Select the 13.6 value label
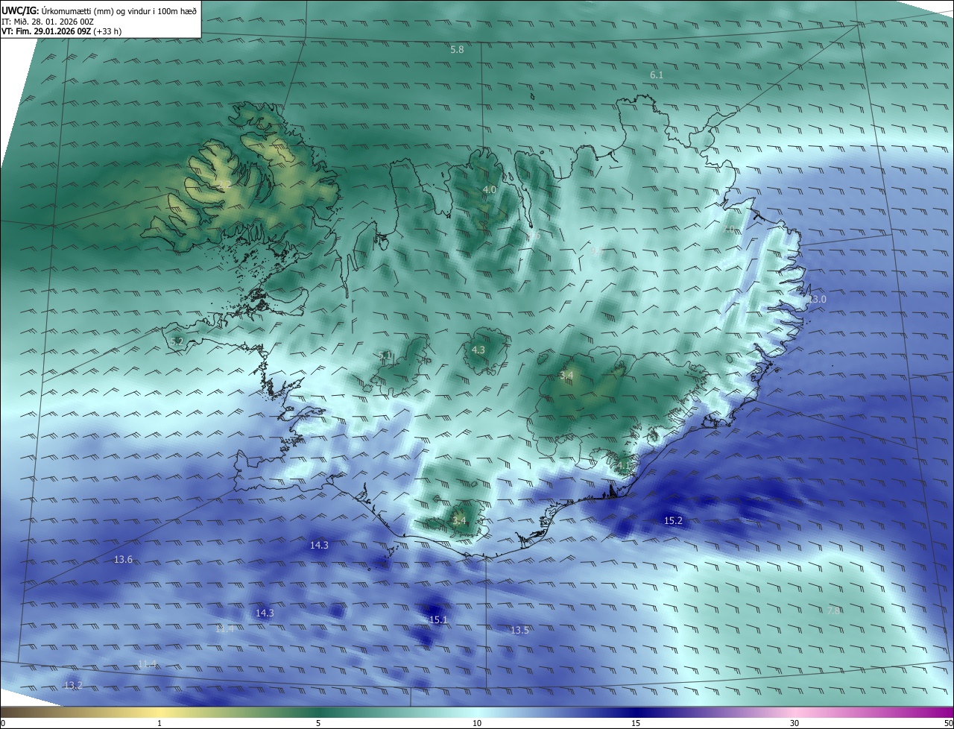 123,560
